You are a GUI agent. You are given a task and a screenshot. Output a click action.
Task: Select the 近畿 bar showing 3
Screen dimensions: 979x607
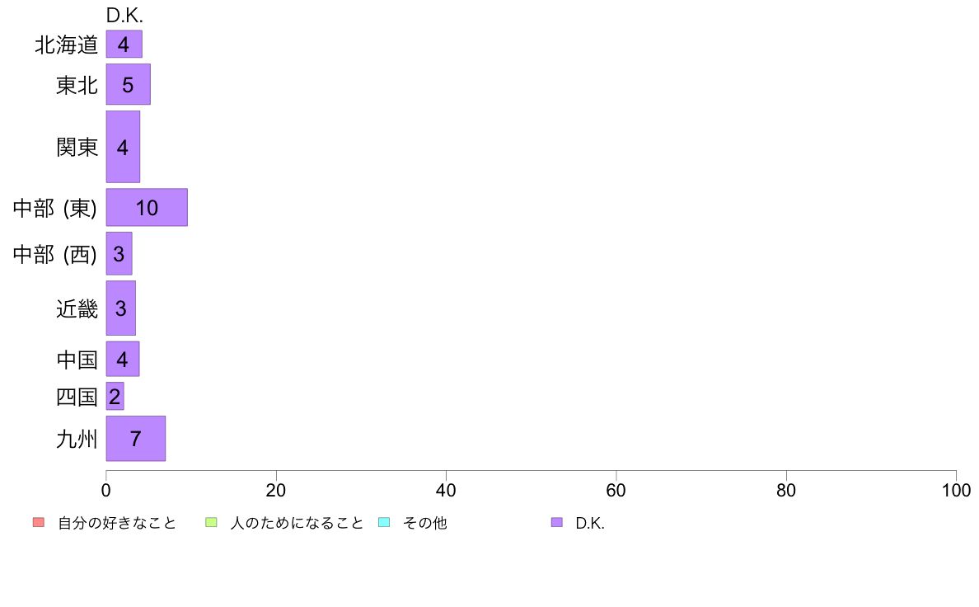(x=120, y=308)
